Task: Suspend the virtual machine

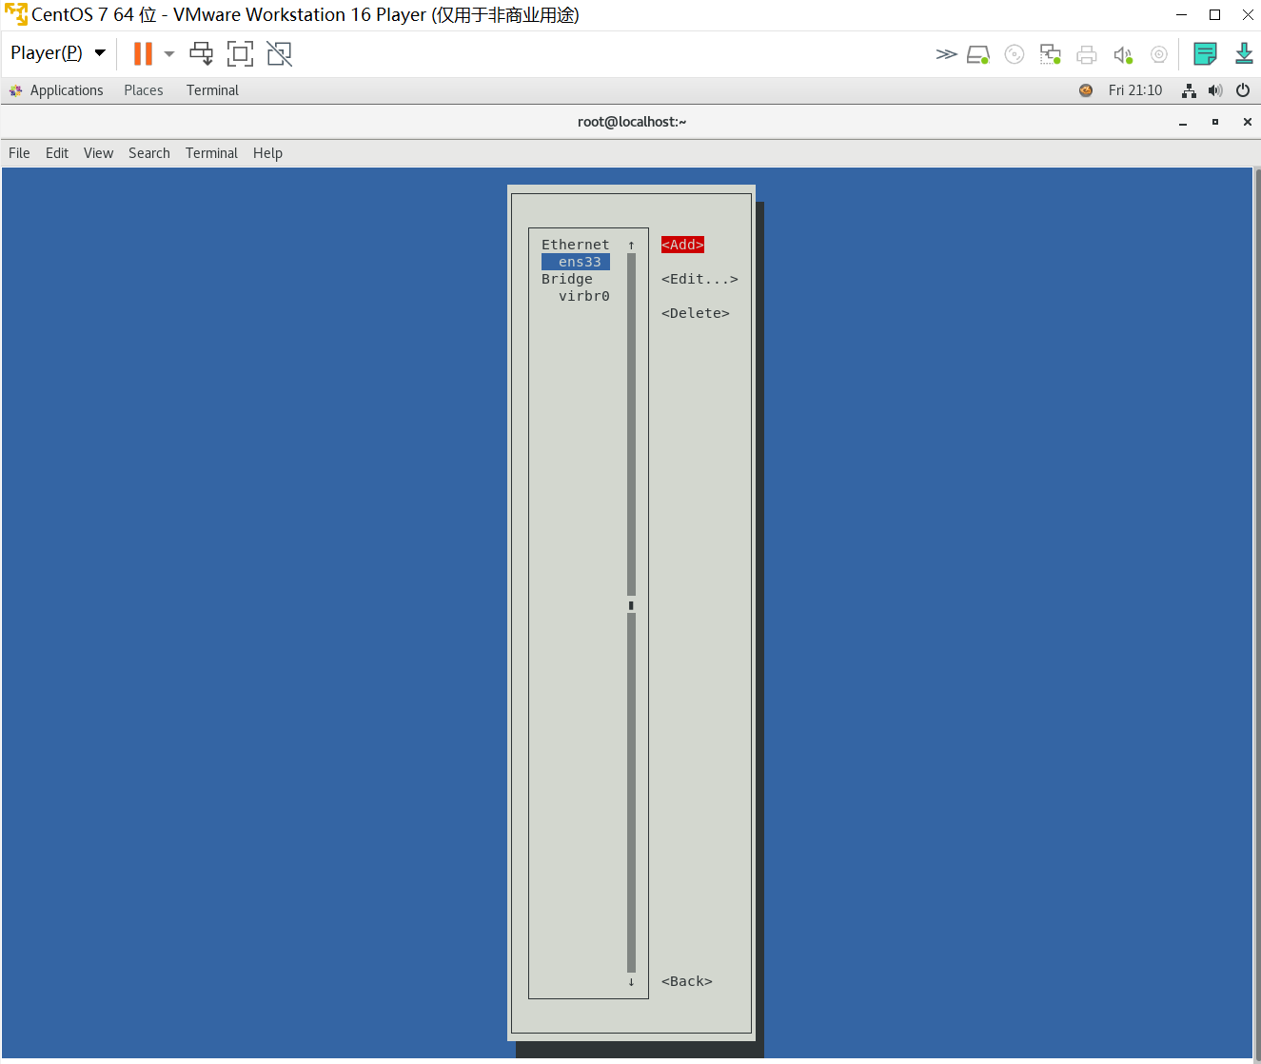Action: (142, 53)
